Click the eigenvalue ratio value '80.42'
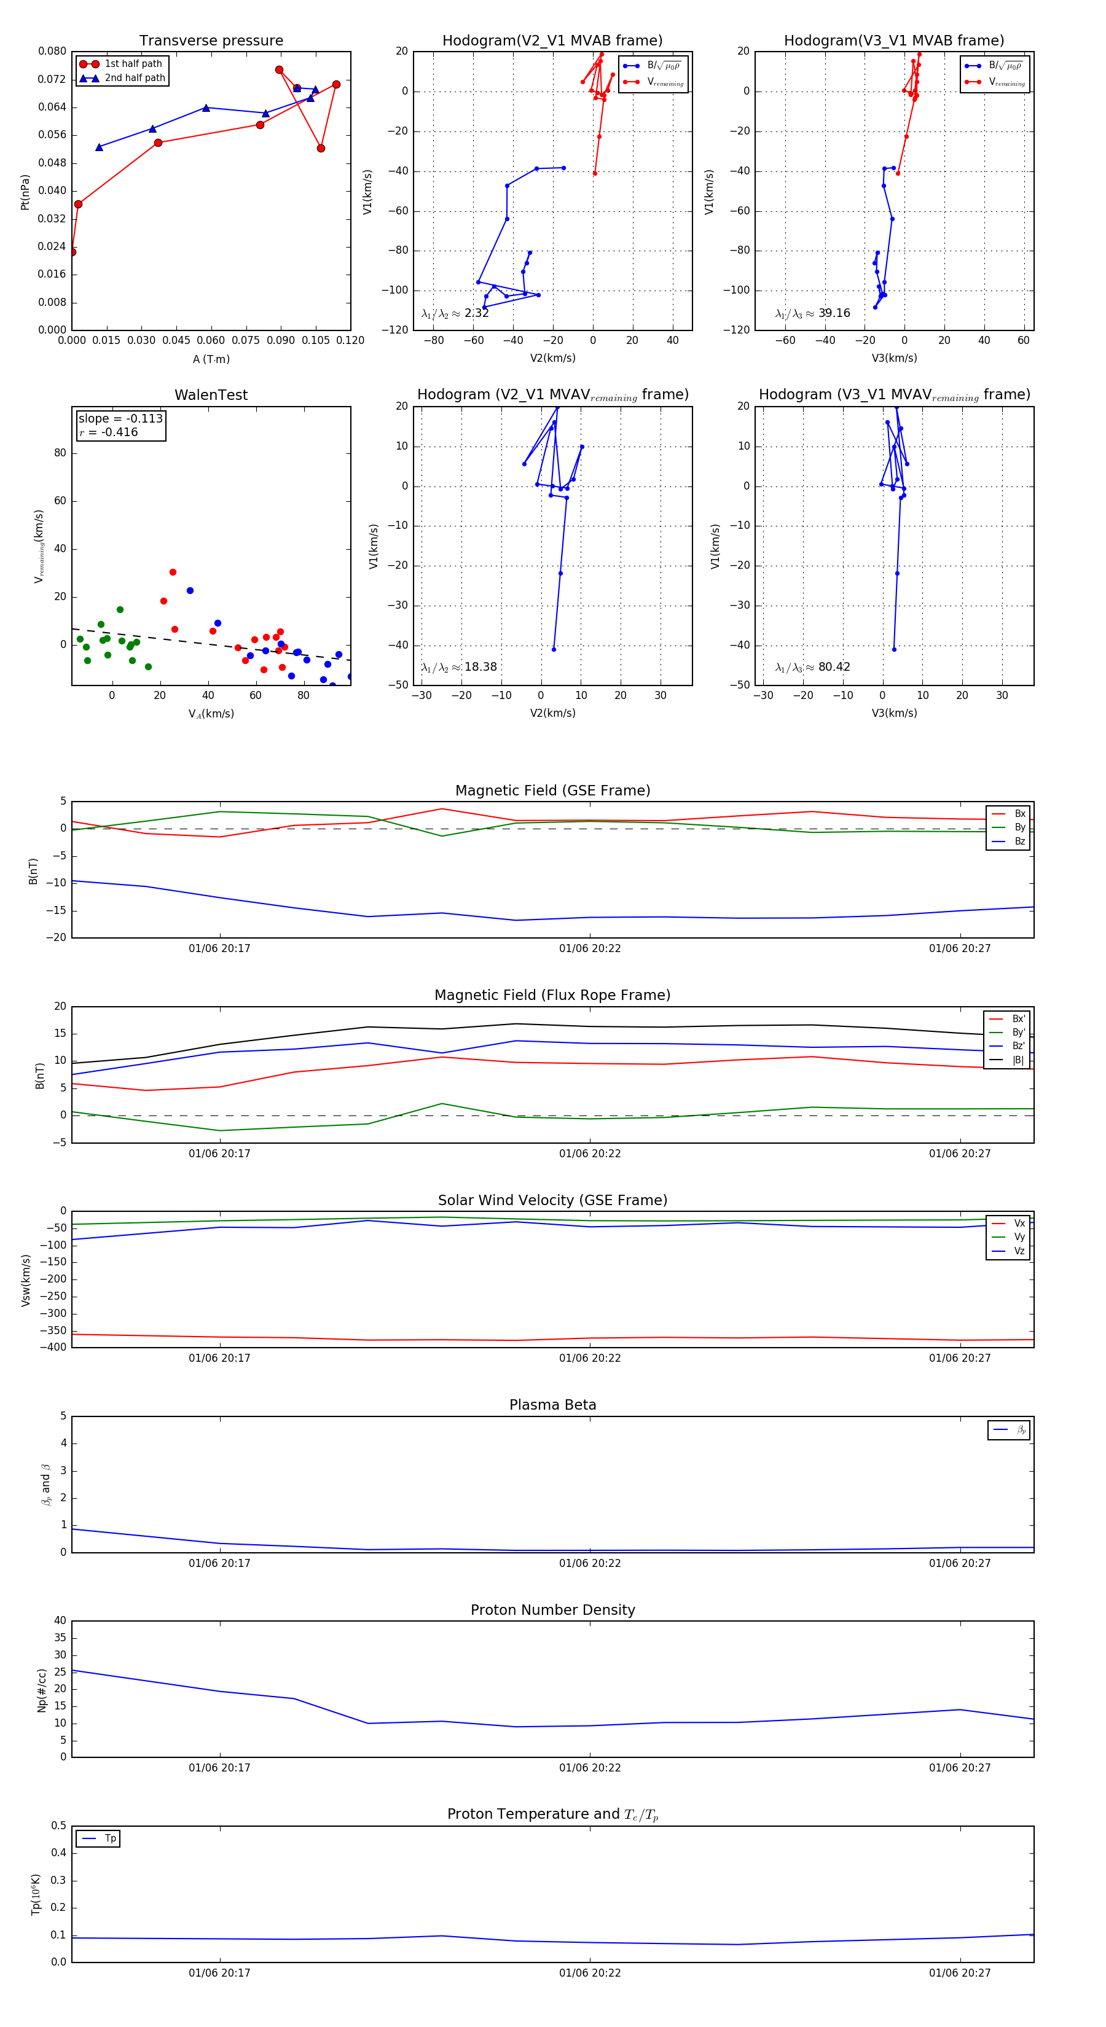 [x=834, y=667]
